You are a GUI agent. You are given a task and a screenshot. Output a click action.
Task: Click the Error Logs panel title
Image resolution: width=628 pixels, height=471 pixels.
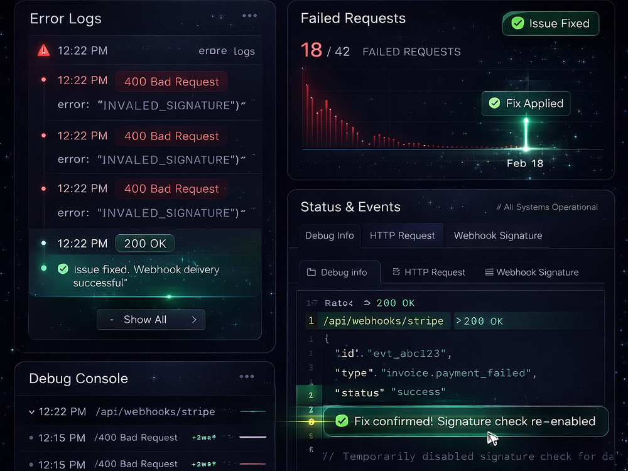click(66, 19)
